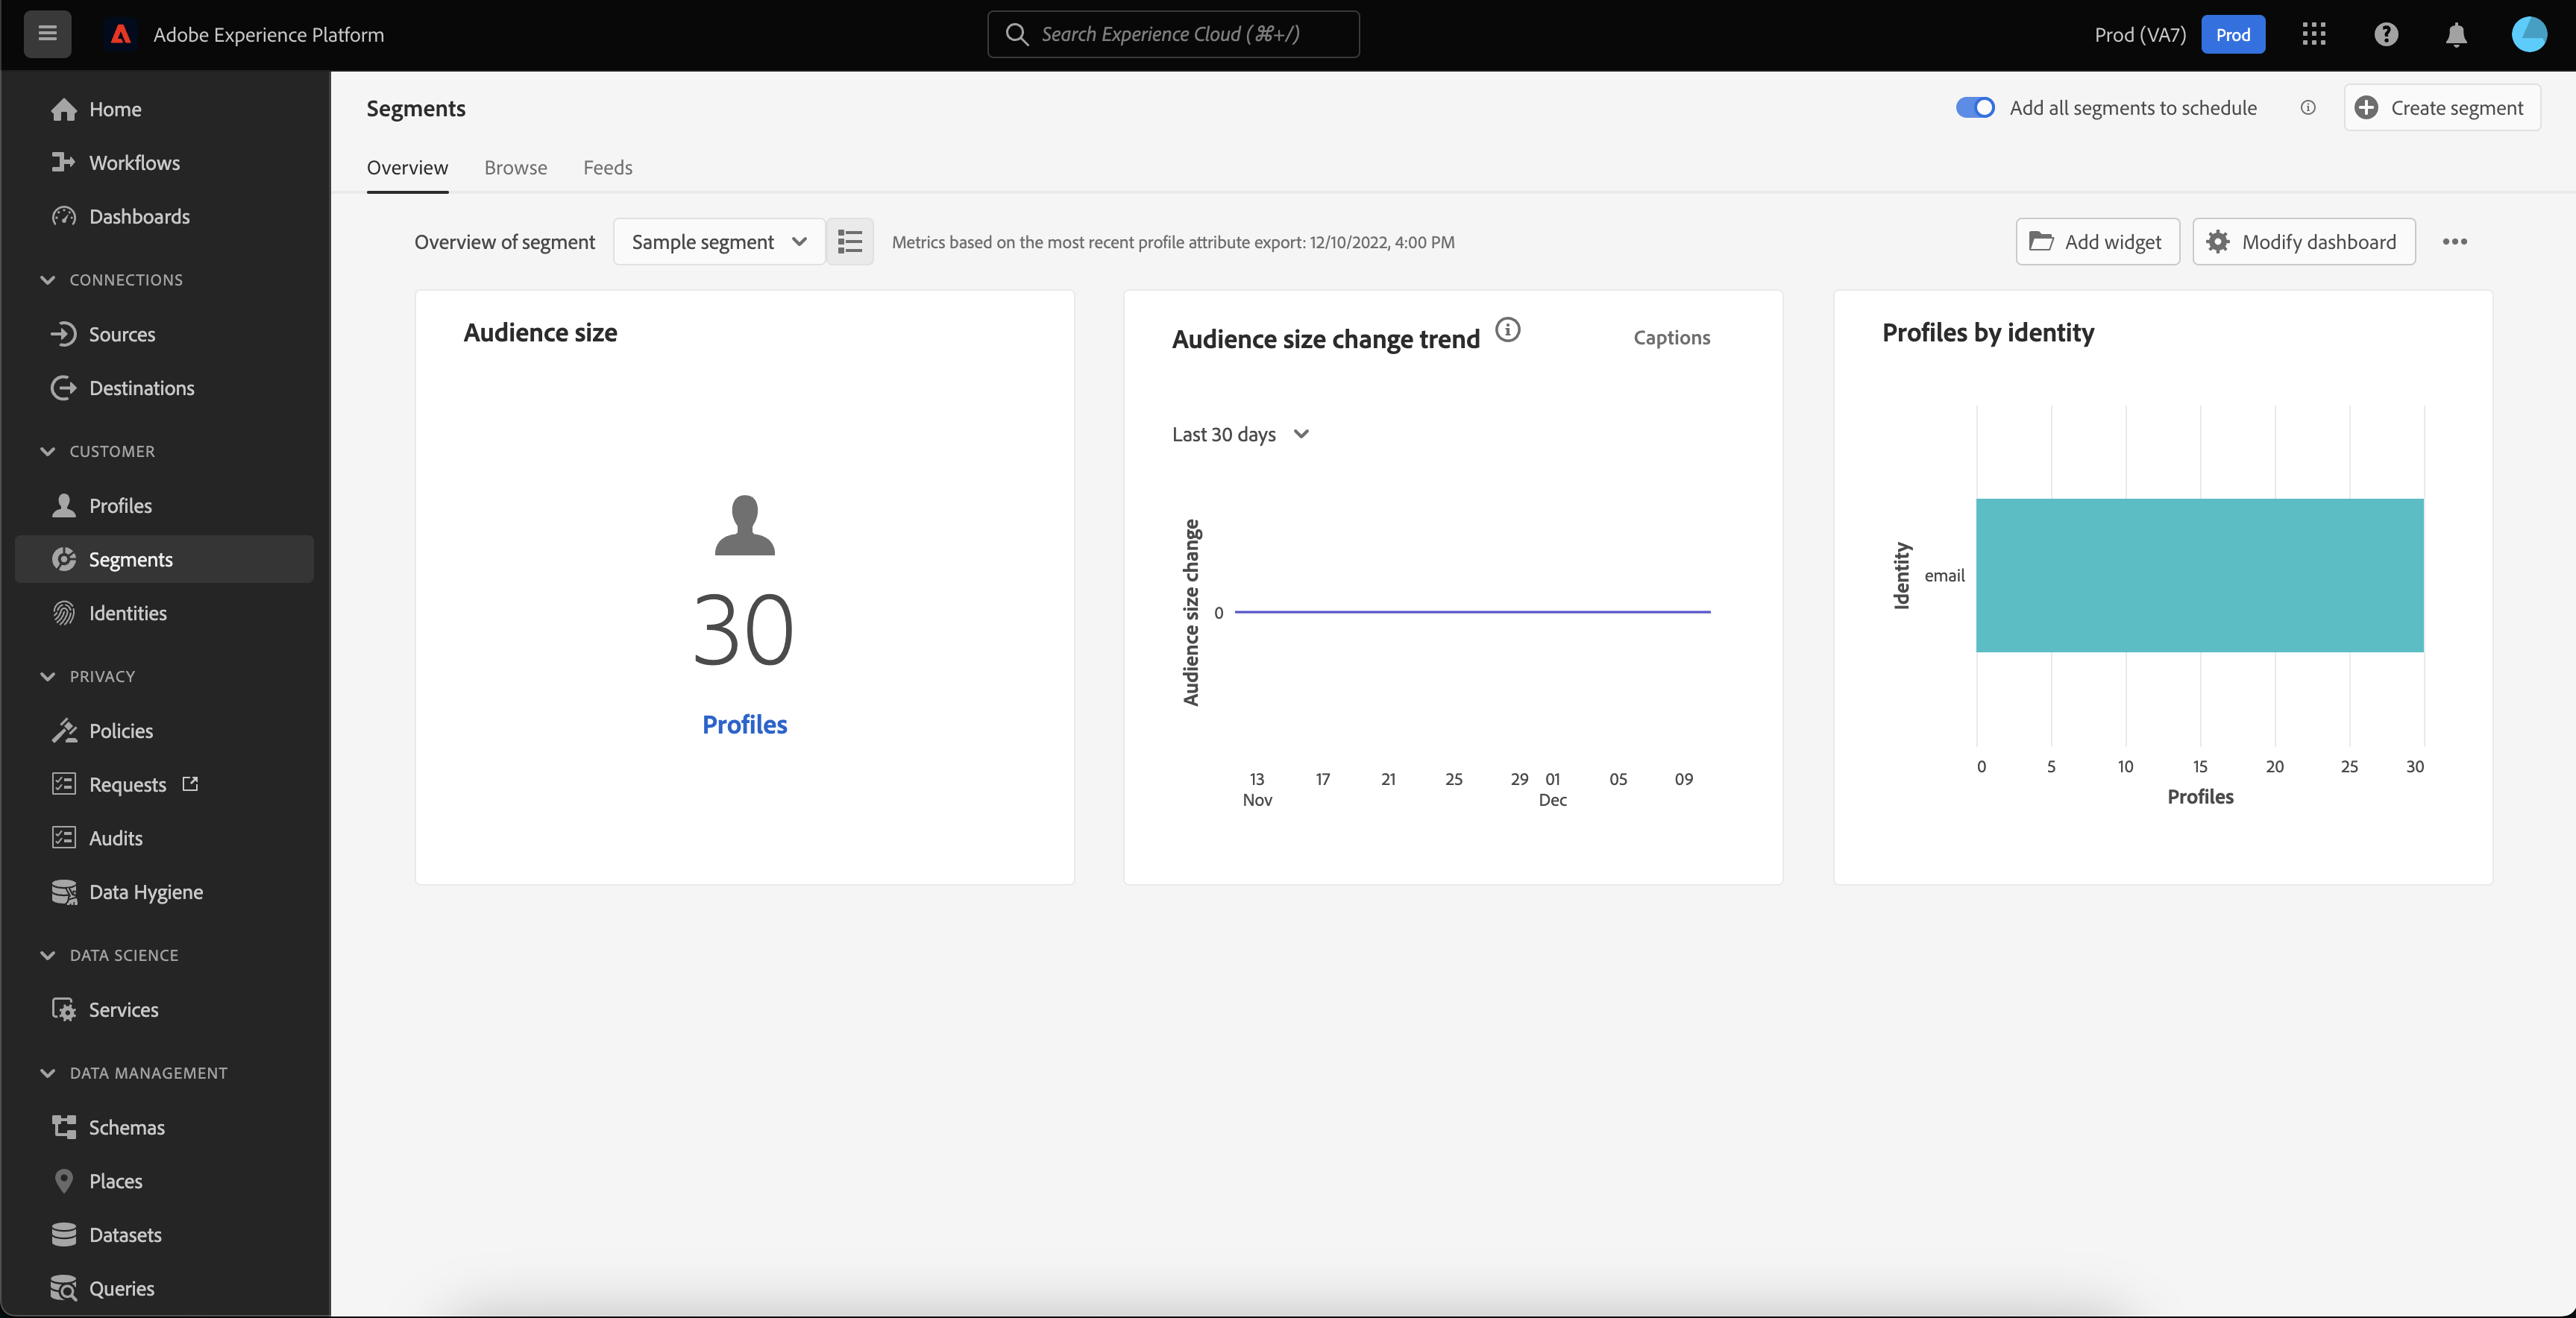Toggle Add all segments to schedule
The width and height of the screenshot is (2576, 1318).
1975,108
